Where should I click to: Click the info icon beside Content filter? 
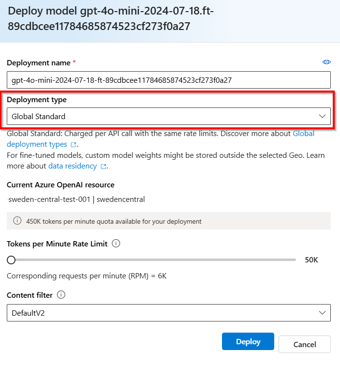61,295
